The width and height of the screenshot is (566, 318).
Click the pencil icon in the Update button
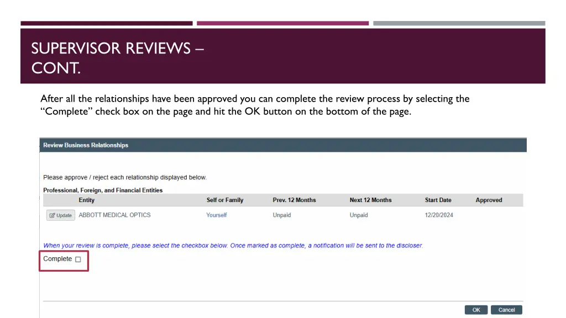52,215
